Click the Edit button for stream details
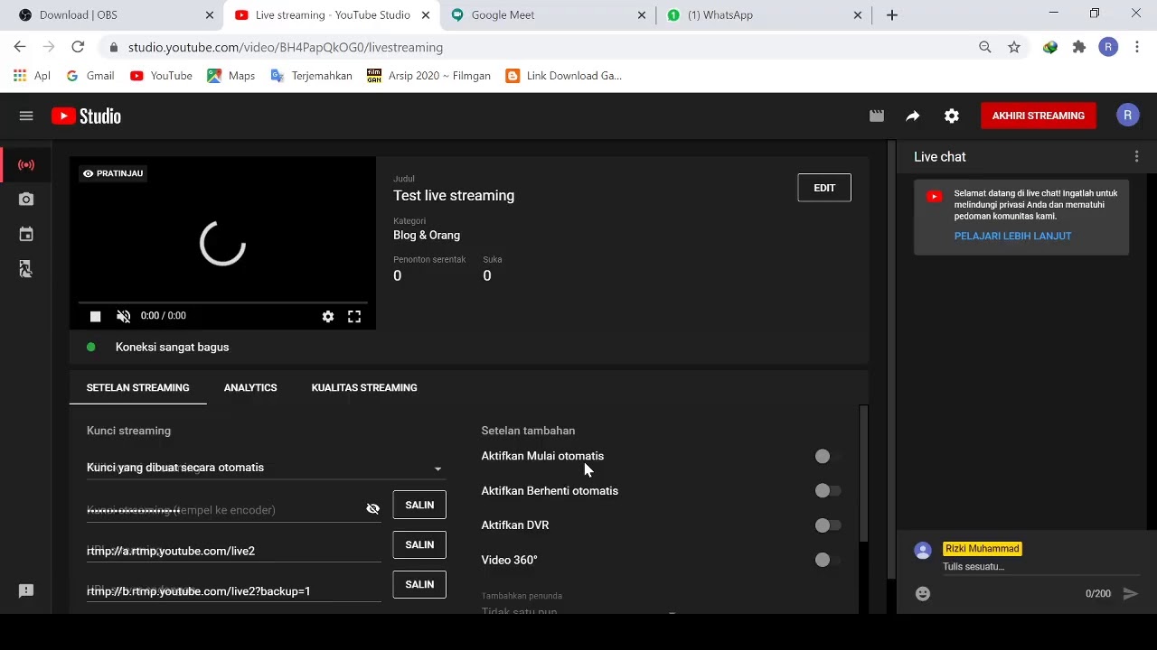Image resolution: width=1157 pixels, height=650 pixels. 824,188
